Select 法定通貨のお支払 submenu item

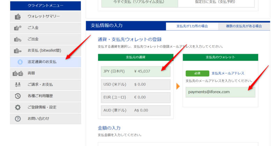coord(46,62)
